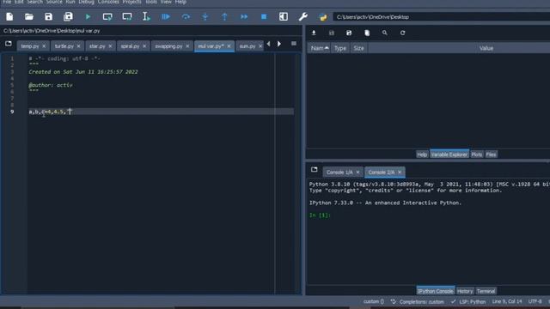Switch to the Console 1/A tab
The width and height of the screenshot is (550, 309).
pos(339,172)
